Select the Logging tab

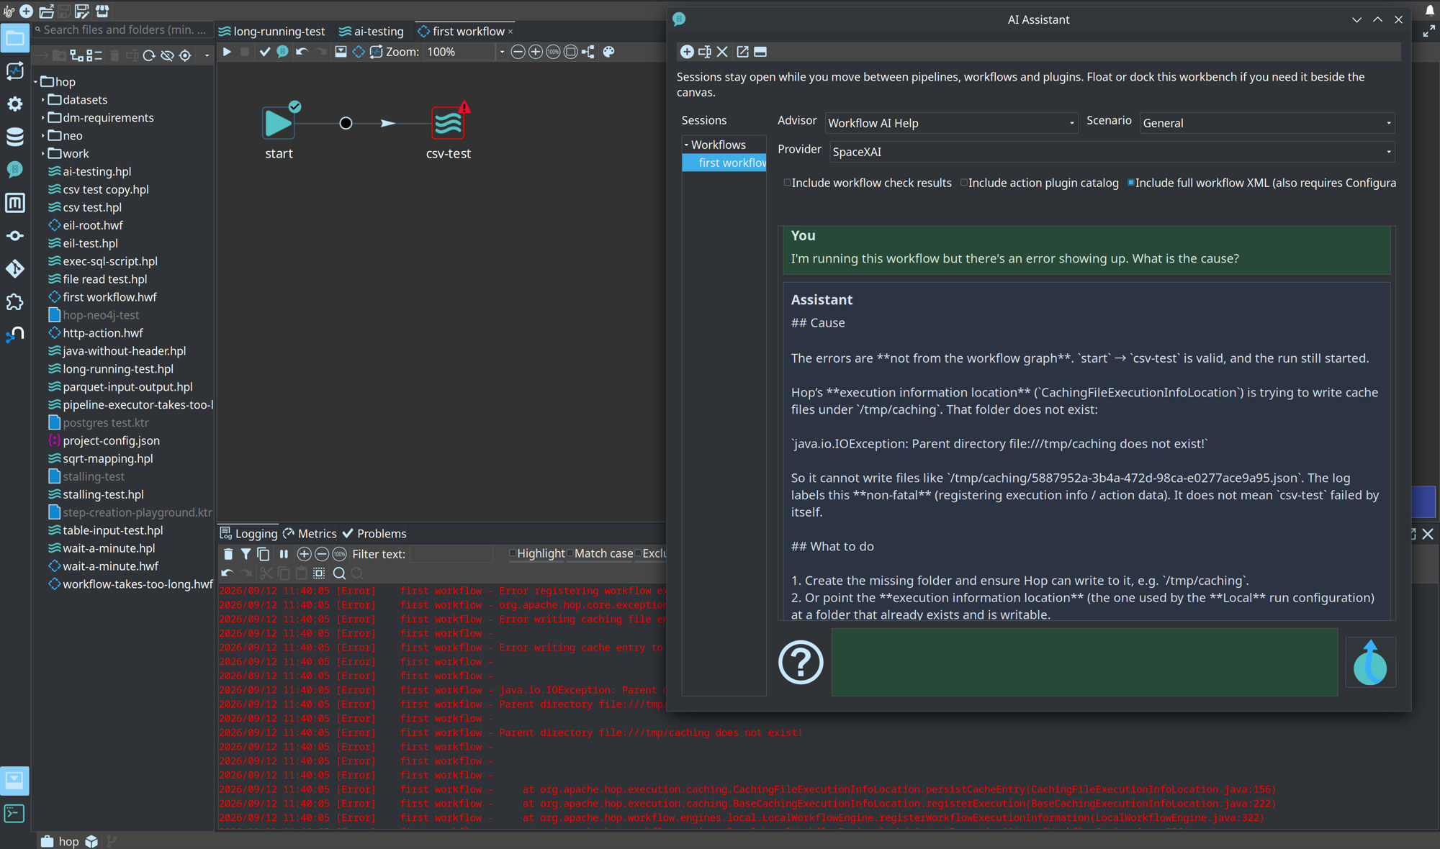tap(248, 533)
